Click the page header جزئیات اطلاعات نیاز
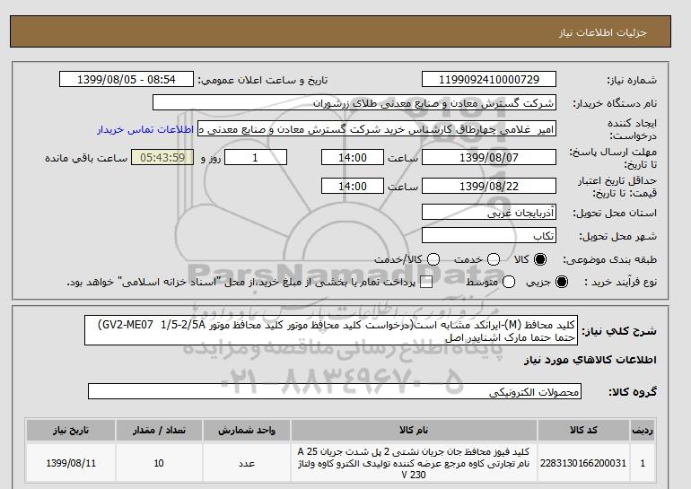 coord(602,32)
